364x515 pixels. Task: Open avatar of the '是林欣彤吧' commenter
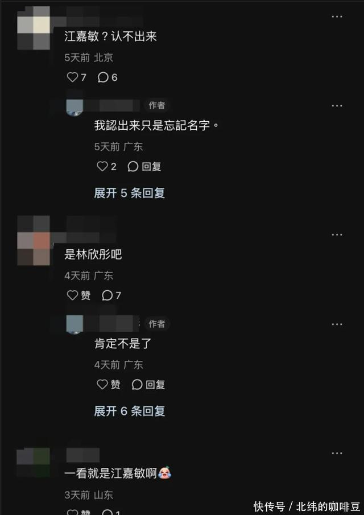34,240
